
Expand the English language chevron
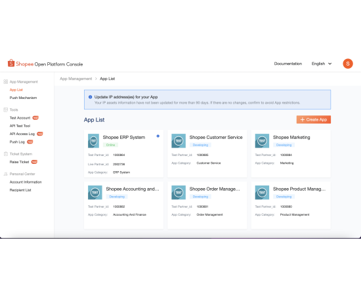click(x=329, y=64)
